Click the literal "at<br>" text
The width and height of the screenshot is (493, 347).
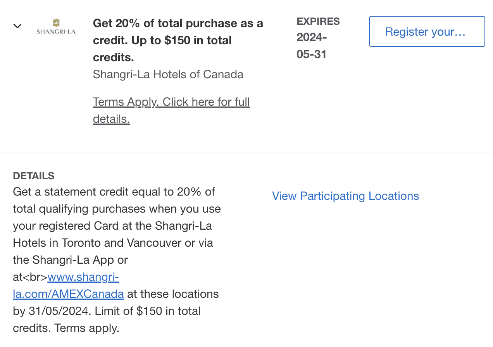(x=30, y=277)
